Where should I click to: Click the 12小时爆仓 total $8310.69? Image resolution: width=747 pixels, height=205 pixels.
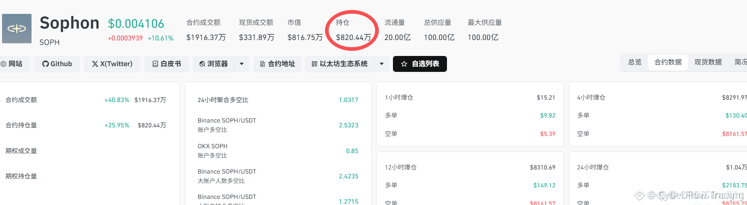542,167
